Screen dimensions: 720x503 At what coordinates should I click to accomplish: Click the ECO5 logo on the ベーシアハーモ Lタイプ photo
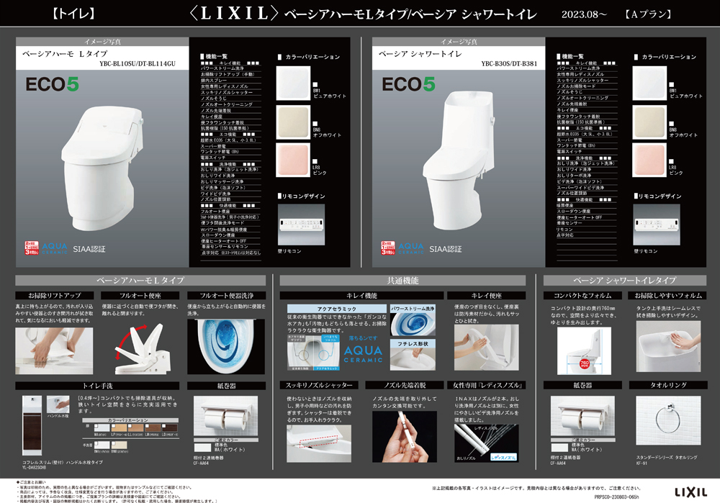pos(53,84)
